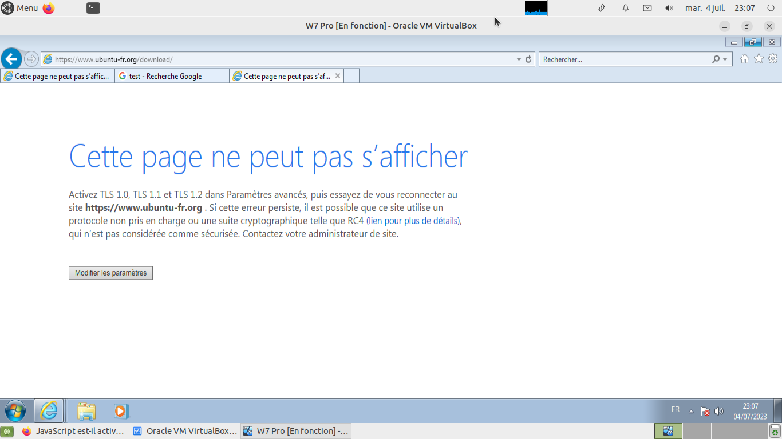Screen dimensions: 782x439
Task: Click the Forward navigation arrow
Action: click(31, 59)
